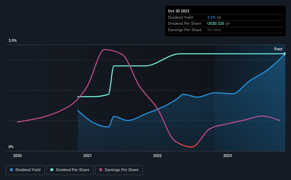291x180 pixels.
Task: Click the 2023 x-axis label
Action: [x=228, y=156]
